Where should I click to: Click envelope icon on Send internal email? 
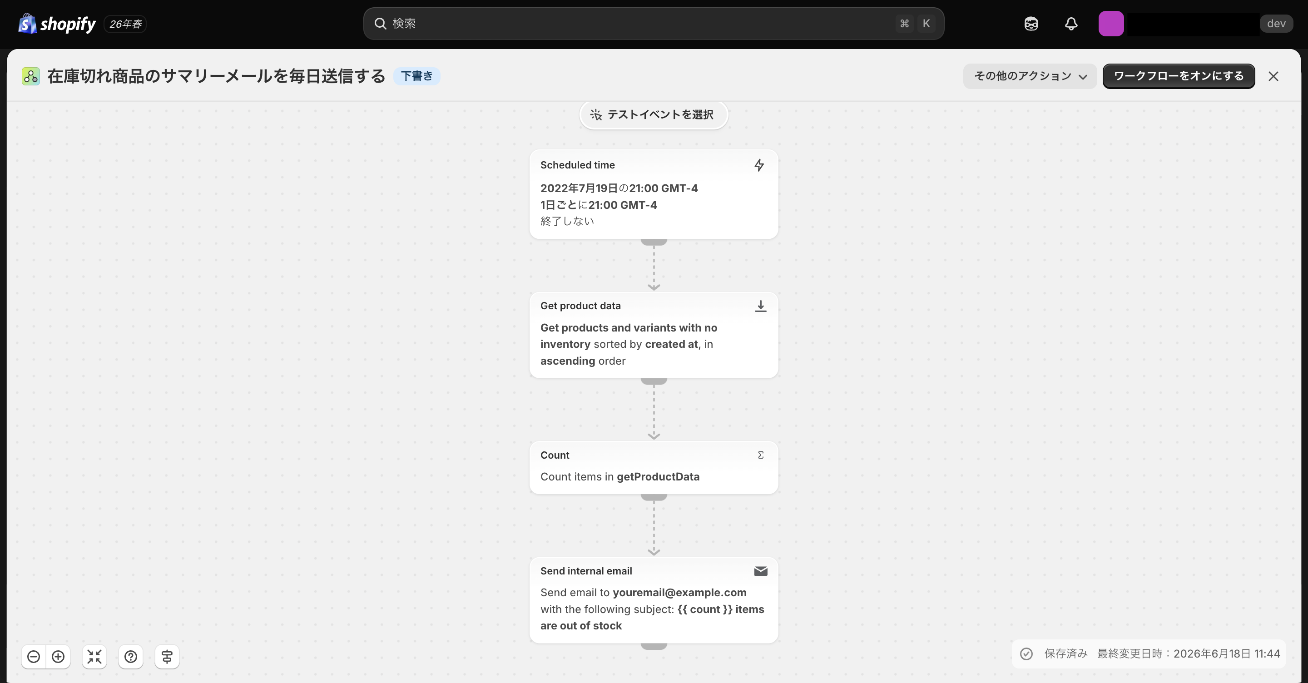point(760,571)
